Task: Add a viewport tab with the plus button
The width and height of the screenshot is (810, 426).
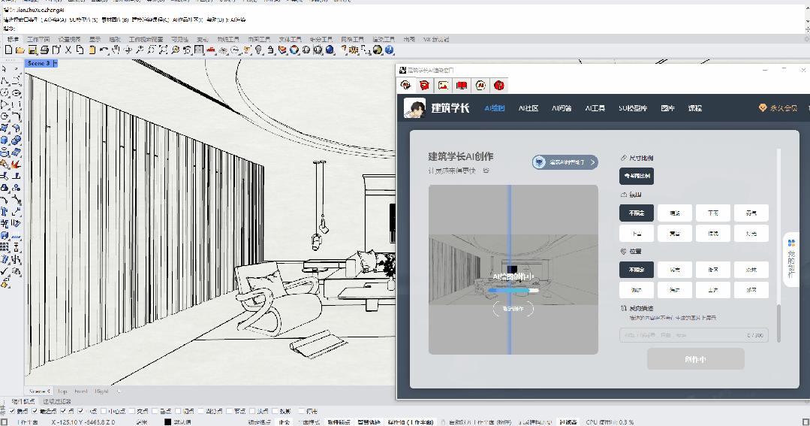Action: (x=119, y=391)
